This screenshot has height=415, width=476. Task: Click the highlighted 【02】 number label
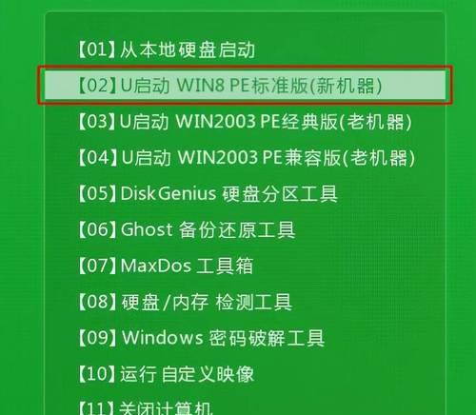coord(96,85)
